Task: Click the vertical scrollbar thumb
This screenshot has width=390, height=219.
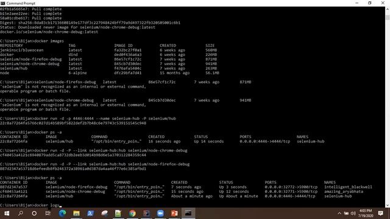Action: 388,18
